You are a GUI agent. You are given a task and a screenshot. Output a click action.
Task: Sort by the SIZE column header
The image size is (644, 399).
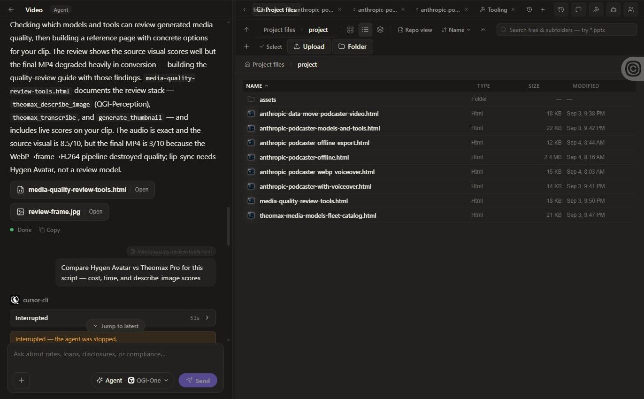[x=534, y=86]
